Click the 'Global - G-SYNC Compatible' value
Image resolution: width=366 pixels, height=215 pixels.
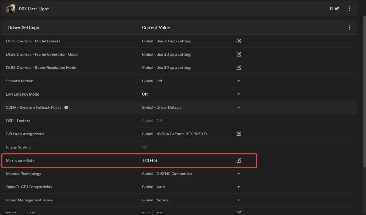pyautogui.click(x=167, y=174)
